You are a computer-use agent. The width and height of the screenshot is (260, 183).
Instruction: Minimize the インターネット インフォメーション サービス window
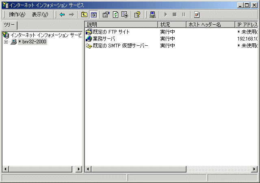240,5
